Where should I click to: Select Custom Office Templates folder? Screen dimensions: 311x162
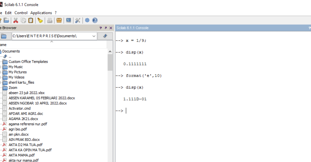(28, 62)
